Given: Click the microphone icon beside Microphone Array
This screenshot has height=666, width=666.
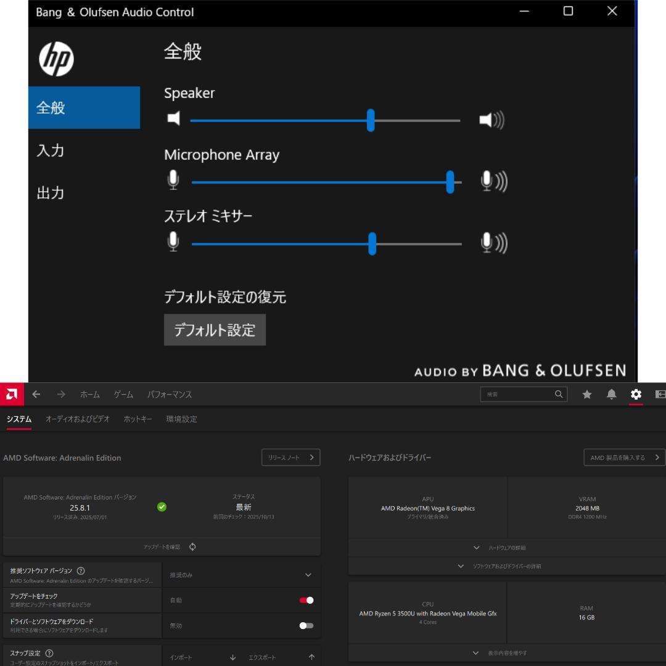Looking at the screenshot, I should 173,179.
